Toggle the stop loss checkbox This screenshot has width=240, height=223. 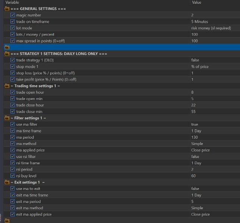pos(13,73)
